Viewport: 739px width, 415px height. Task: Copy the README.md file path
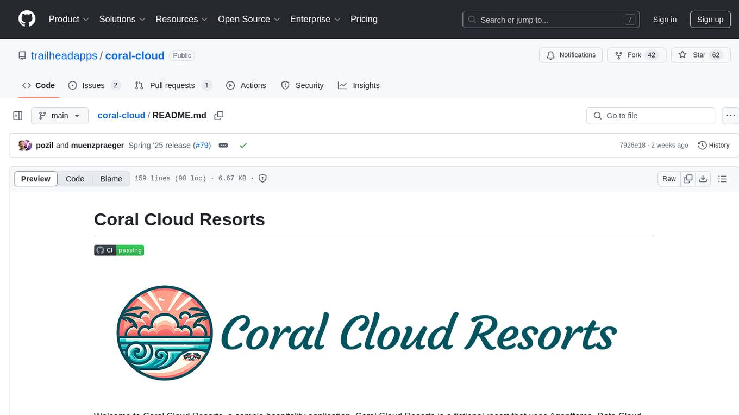[219, 116]
